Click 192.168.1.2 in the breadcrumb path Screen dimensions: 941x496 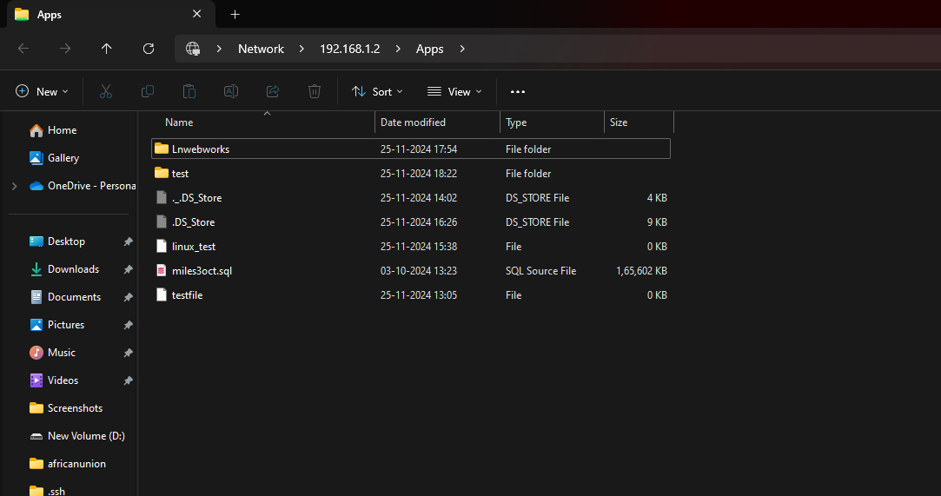tap(349, 49)
